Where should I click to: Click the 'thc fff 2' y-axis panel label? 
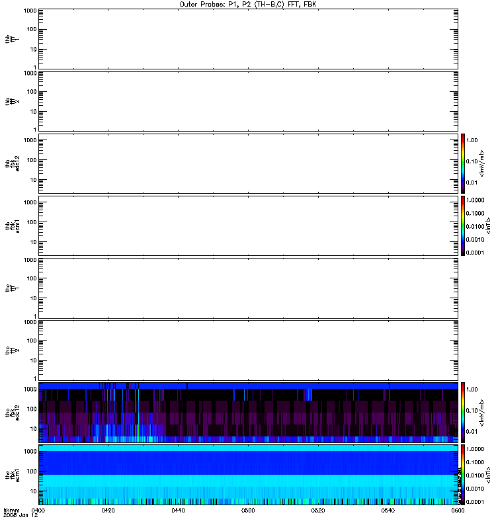coord(12,350)
